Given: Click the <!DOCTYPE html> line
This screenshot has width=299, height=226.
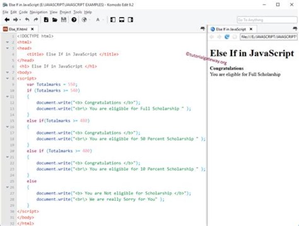Looking at the screenshot, I should click(35, 36).
